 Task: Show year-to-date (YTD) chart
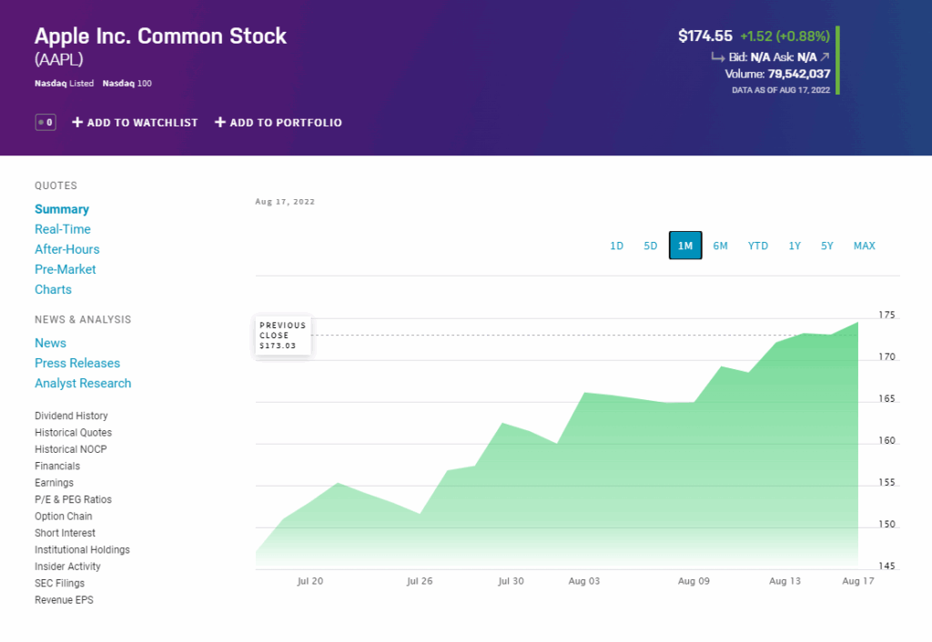click(x=758, y=246)
